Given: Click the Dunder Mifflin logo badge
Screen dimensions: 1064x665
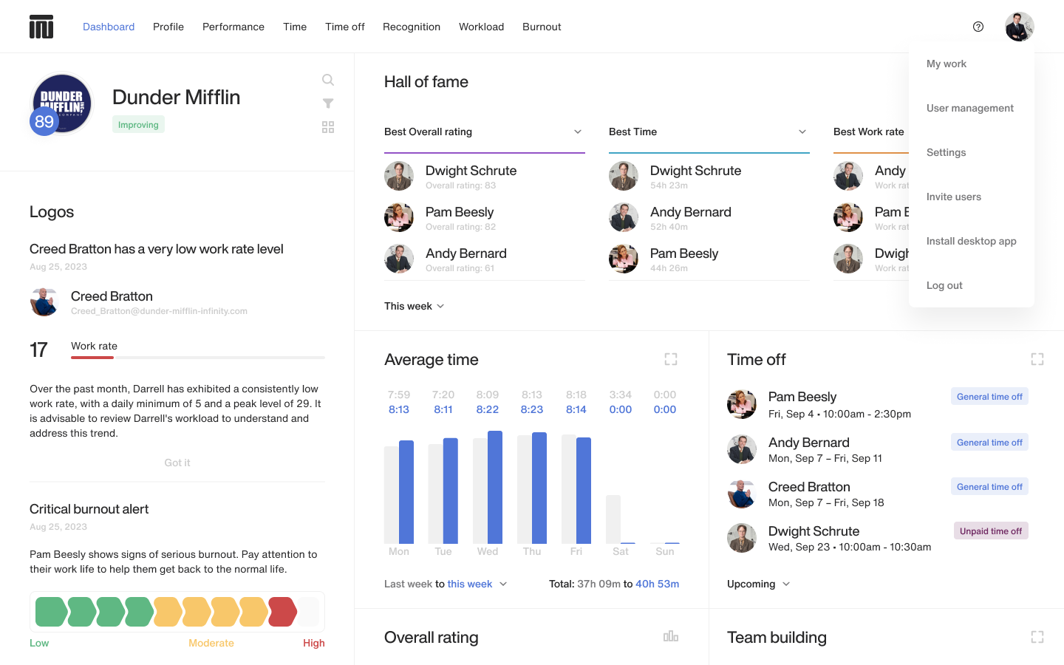Looking at the screenshot, I should 61,103.
